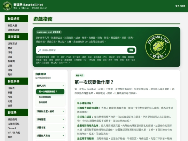The width and height of the screenshot is (188, 141).
Task: Click the 新手入門 tag above the article title
Action: (x=79, y=76)
